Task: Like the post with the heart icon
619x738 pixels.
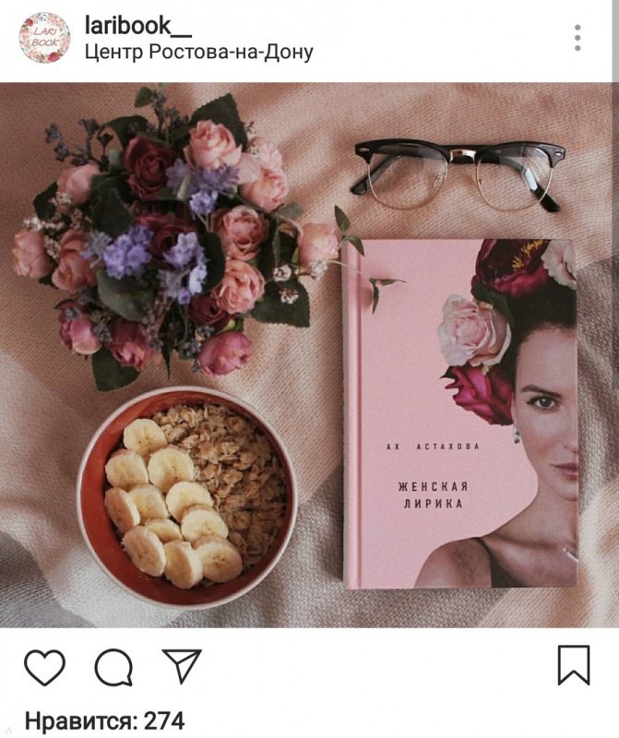Action: click(44, 667)
